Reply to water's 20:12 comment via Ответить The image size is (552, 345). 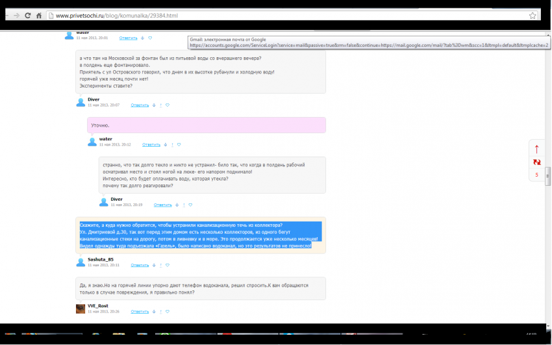(151, 144)
